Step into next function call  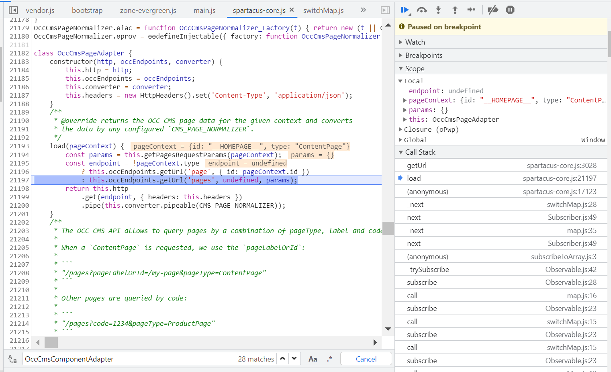pyautogui.click(x=438, y=10)
